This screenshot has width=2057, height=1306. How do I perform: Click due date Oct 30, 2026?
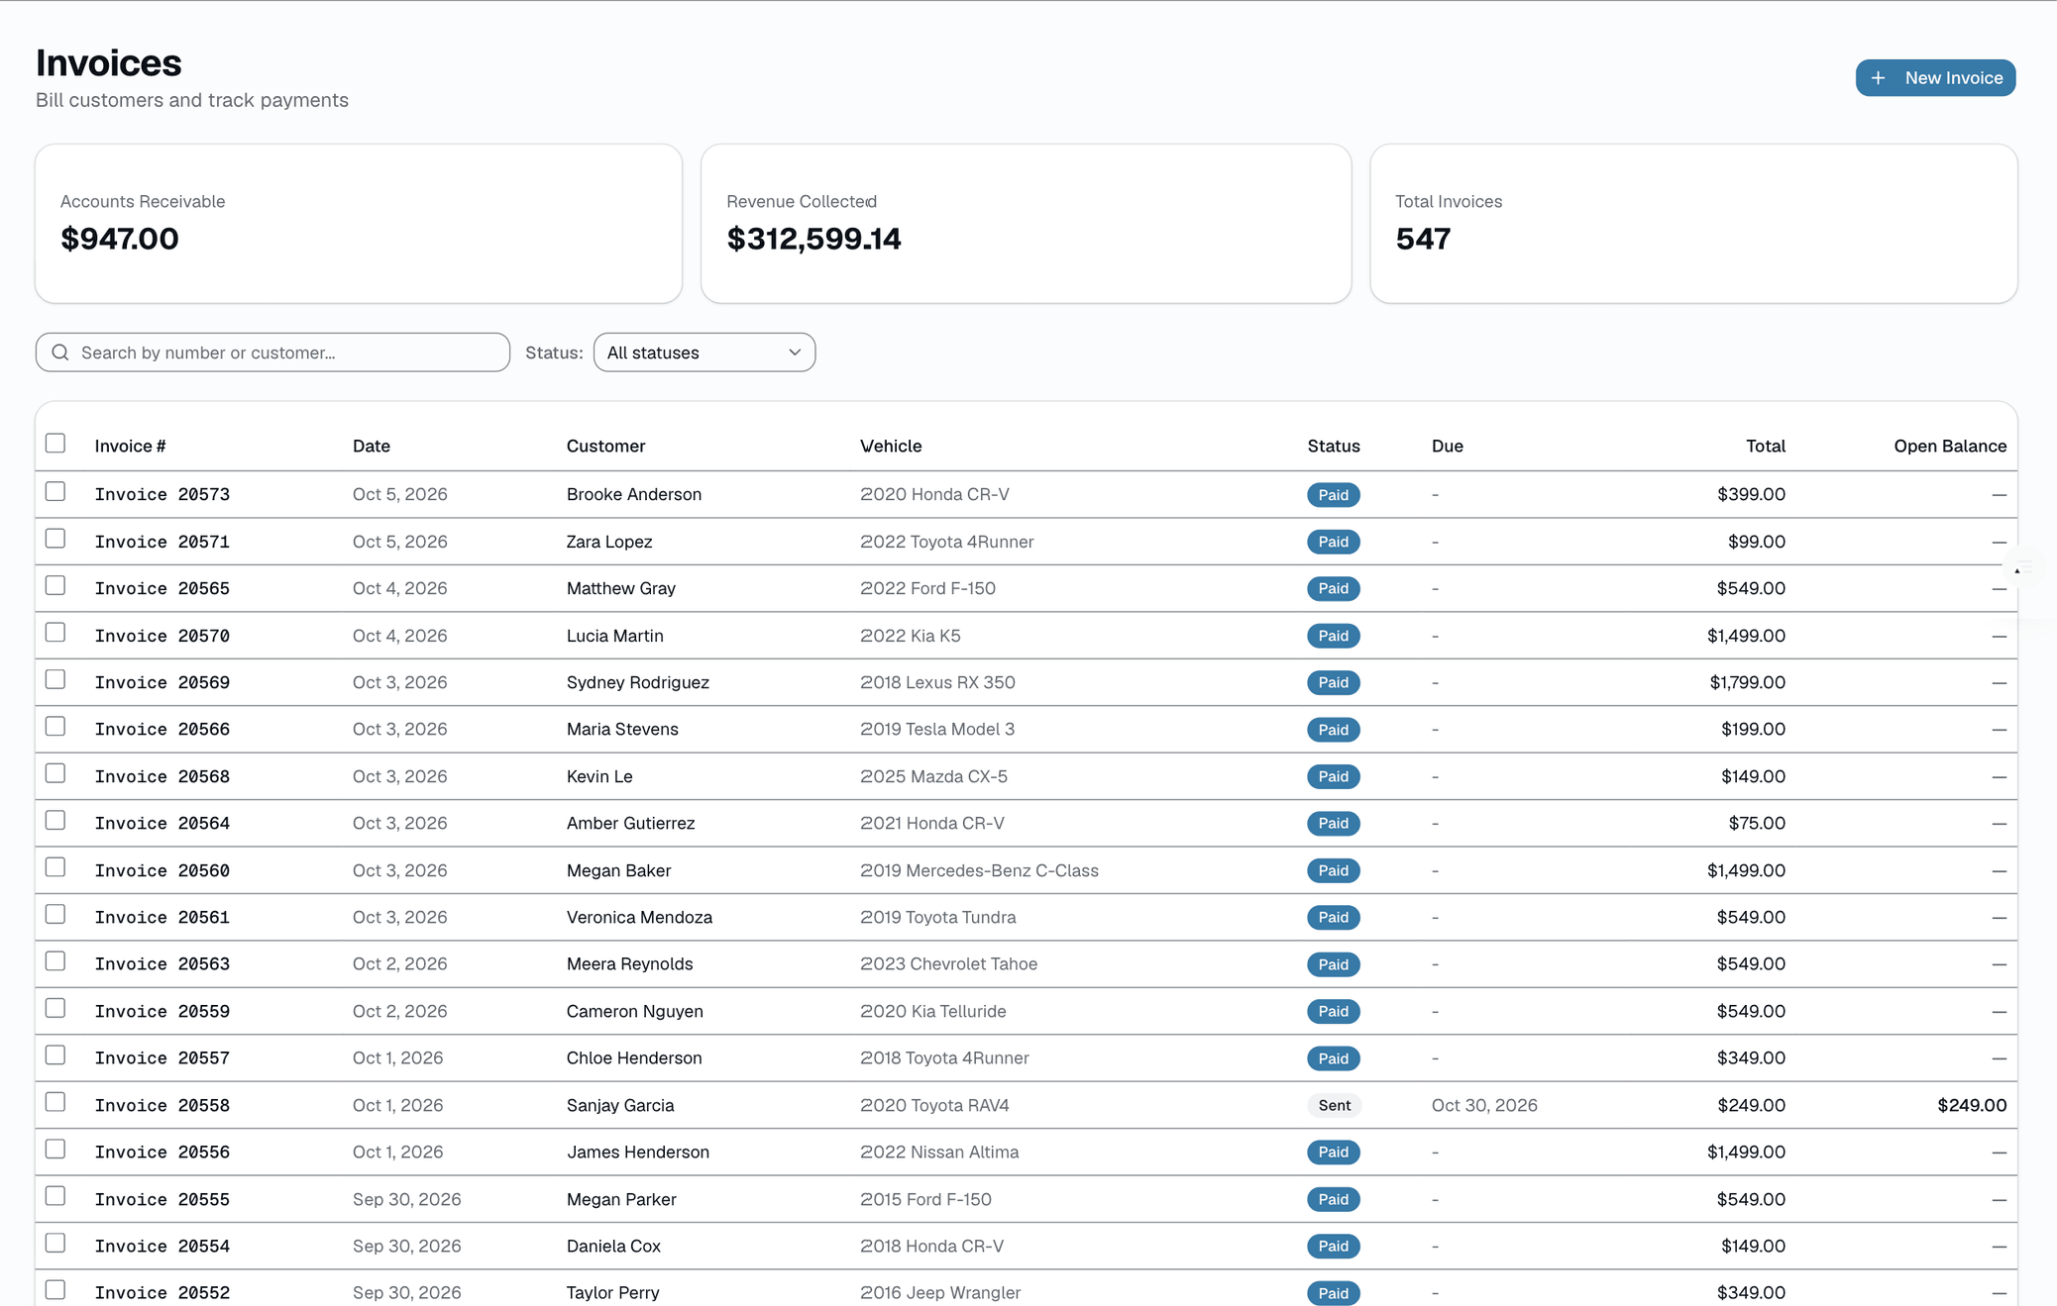[x=1484, y=1105]
